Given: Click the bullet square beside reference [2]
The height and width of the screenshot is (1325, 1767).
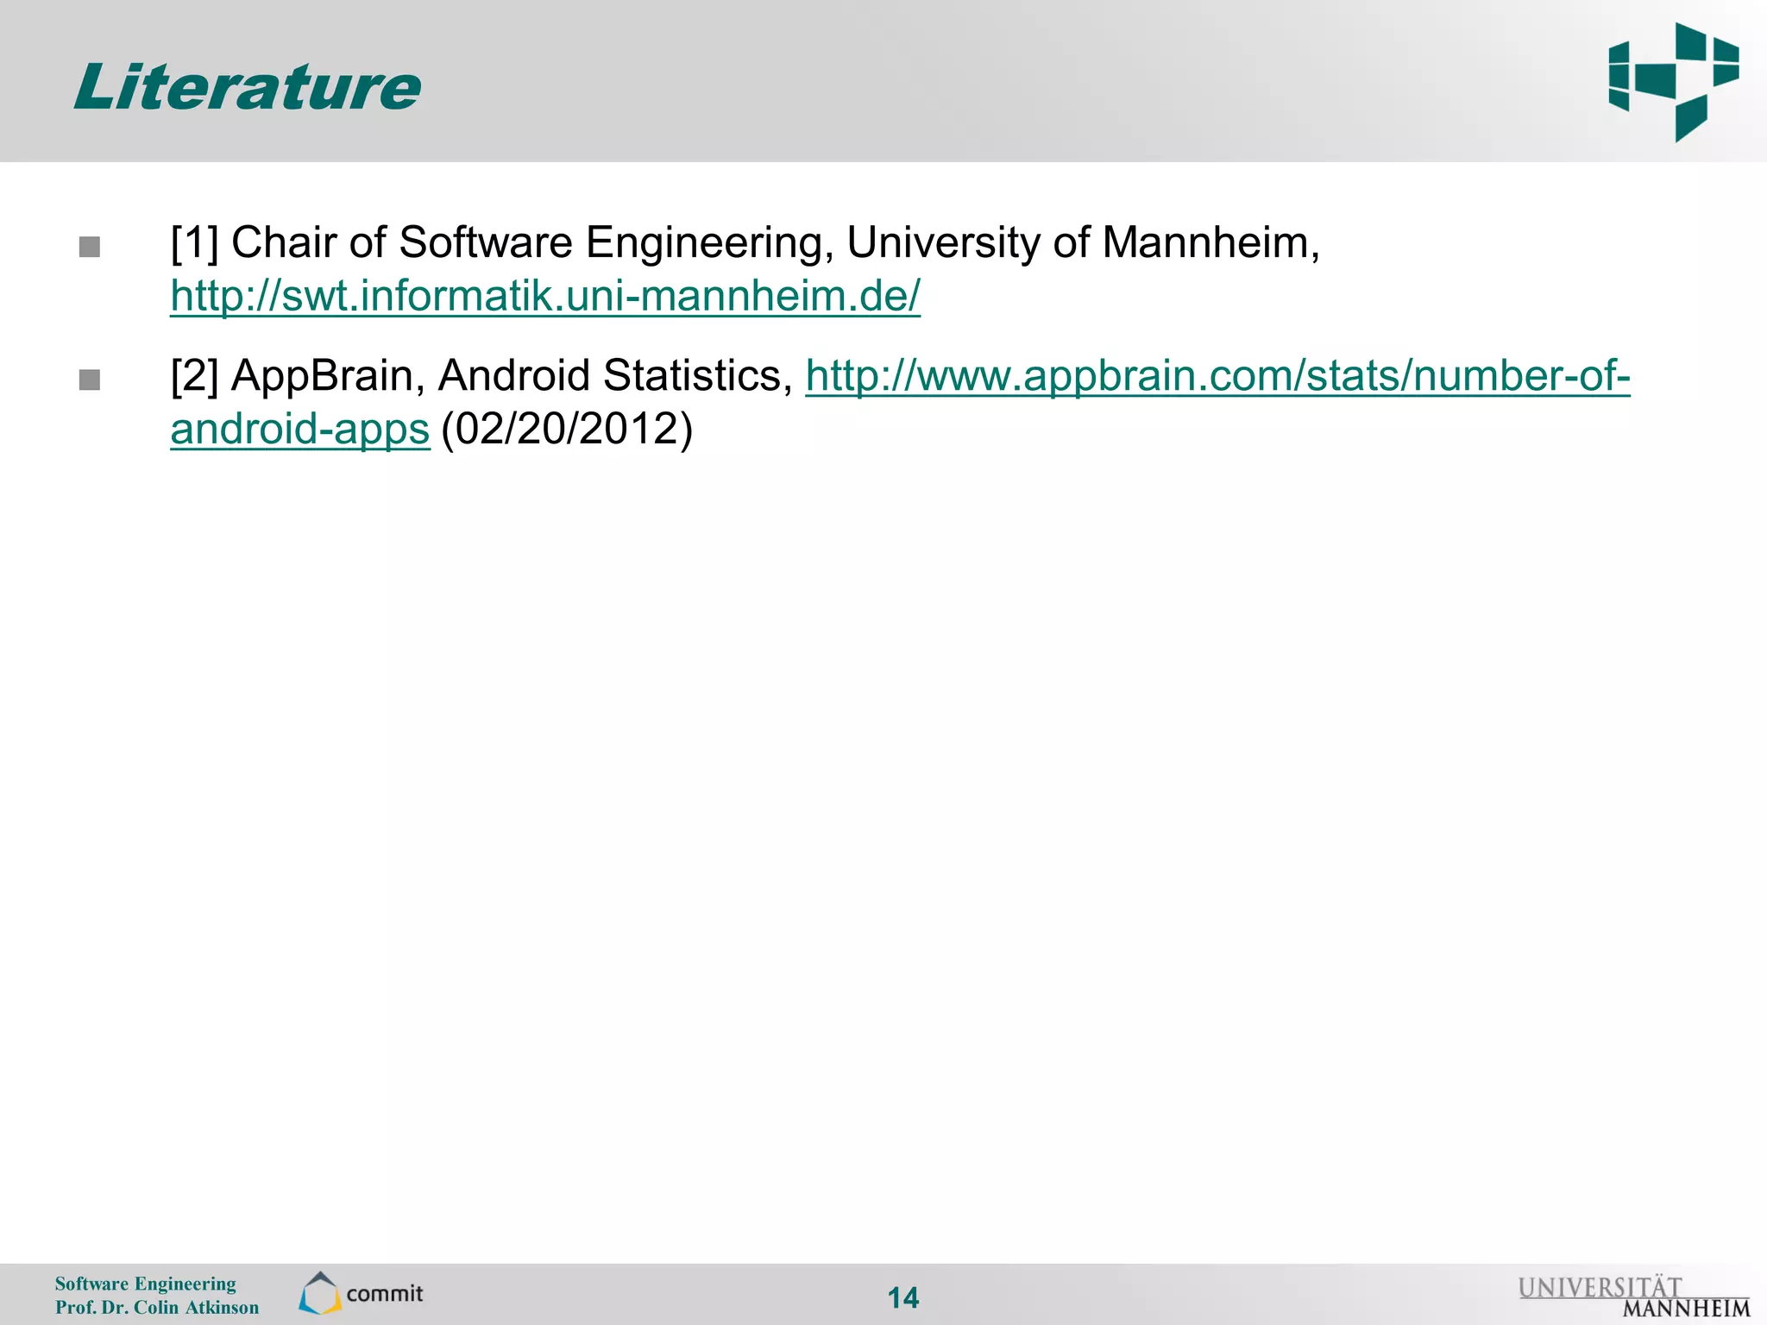Looking at the screenshot, I should pyautogui.click(x=90, y=380).
